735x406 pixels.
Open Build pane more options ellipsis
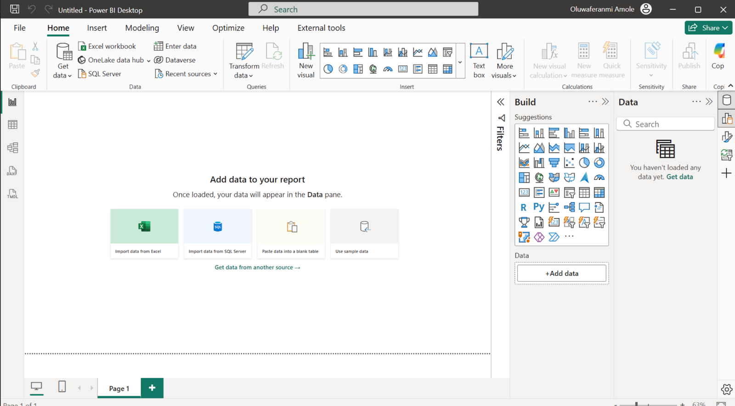tap(593, 102)
